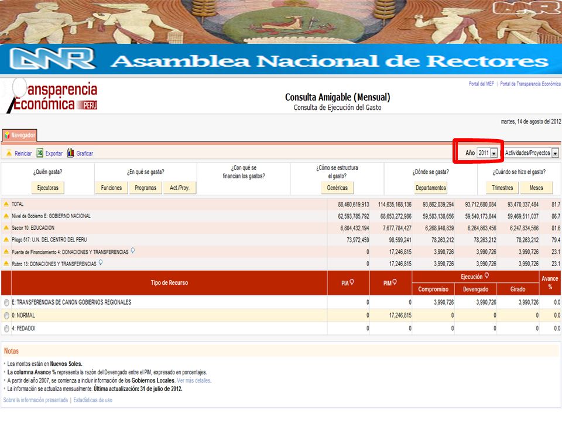Screen dimensions: 562x421
Task: Select radio for Transferencias de Canon Gobiernos Regionales
Action: point(6,302)
